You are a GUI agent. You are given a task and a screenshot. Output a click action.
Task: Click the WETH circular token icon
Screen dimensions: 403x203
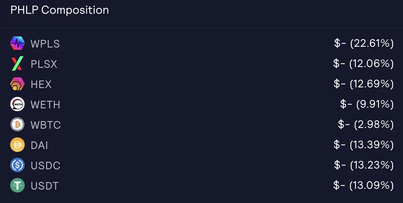coord(17,104)
